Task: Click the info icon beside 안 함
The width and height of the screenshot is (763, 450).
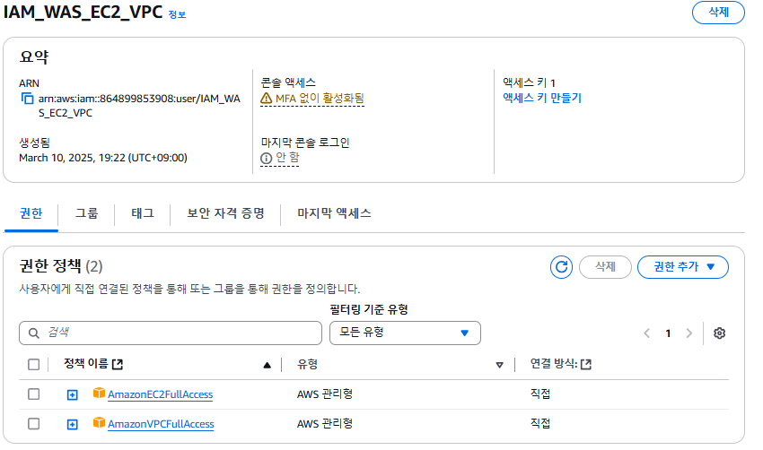Action: (267, 158)
